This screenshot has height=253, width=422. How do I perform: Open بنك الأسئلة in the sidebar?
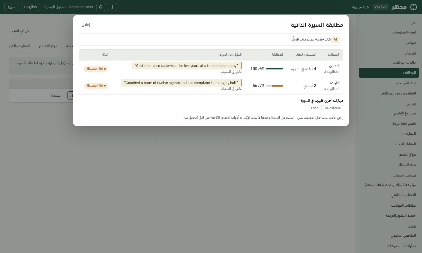(x=389, y=165)
